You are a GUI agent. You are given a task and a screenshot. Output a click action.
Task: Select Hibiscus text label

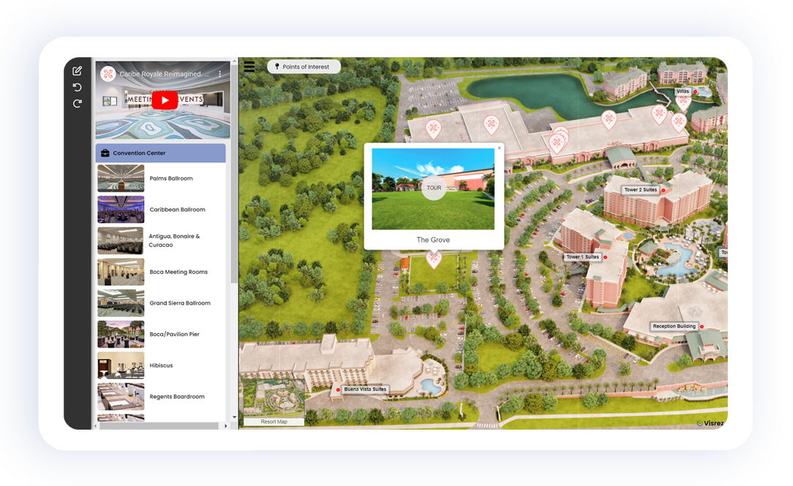click(162, 365)
